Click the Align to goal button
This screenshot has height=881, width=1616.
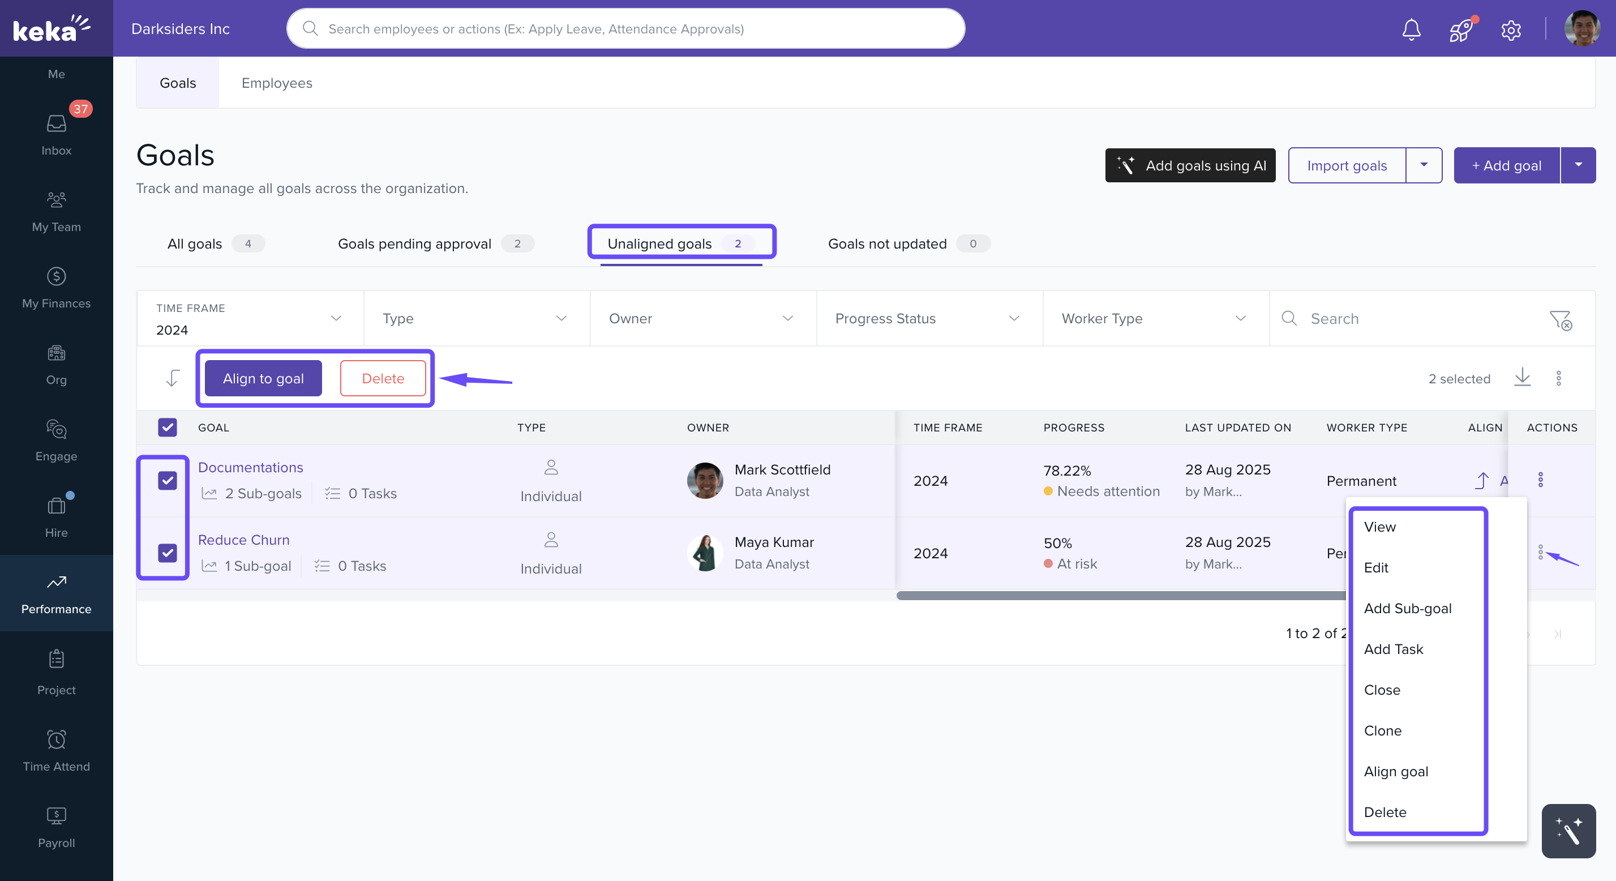263,378
